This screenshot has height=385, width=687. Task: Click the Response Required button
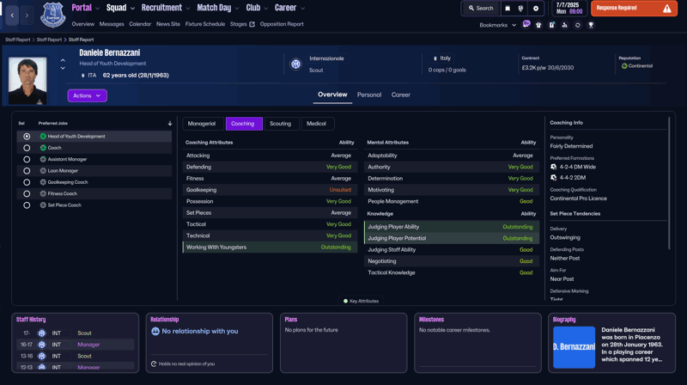click(x=634, y=9)
